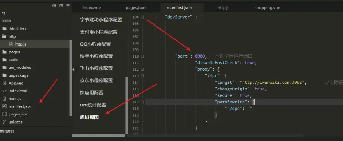Screen dimensions: 343x141
Task: Open 快手小程序配置 section
Action: tap(96, 56)
